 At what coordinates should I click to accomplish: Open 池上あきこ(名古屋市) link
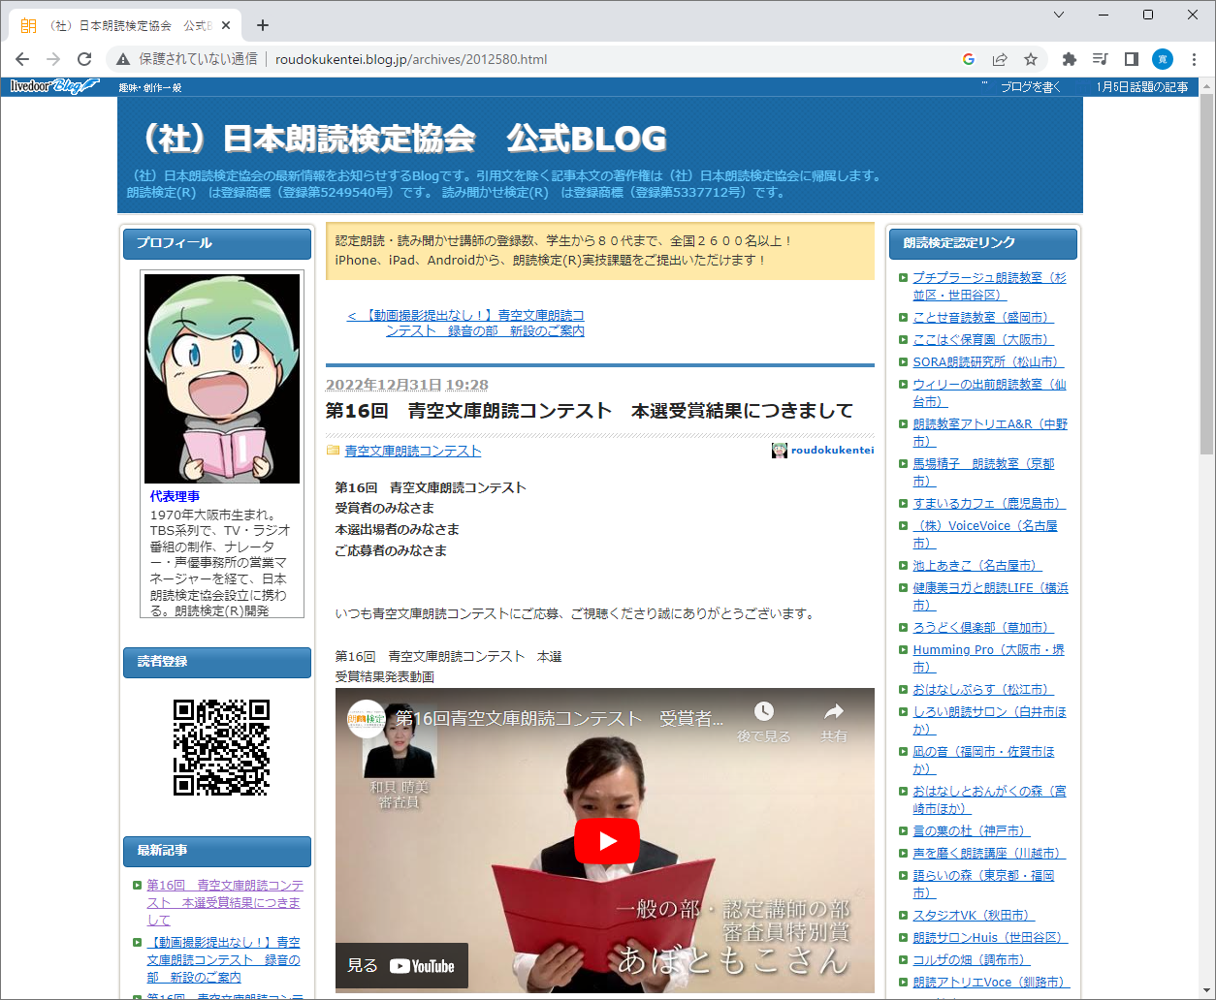pos(977,565)
